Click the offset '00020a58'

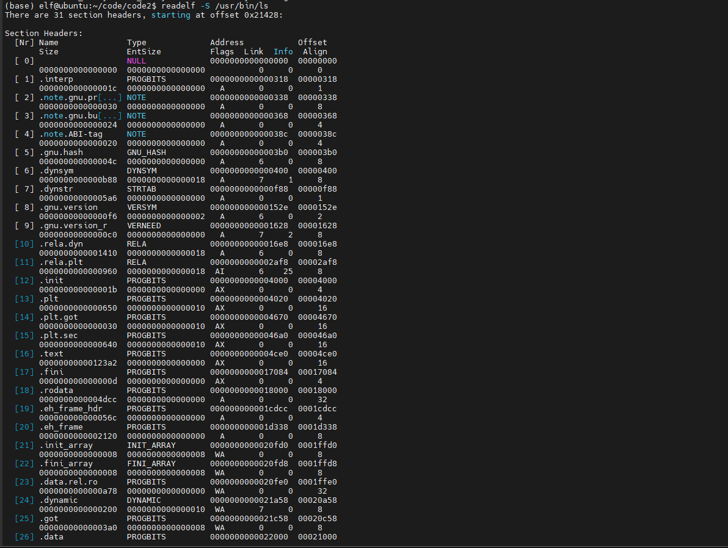pos(318,500)
